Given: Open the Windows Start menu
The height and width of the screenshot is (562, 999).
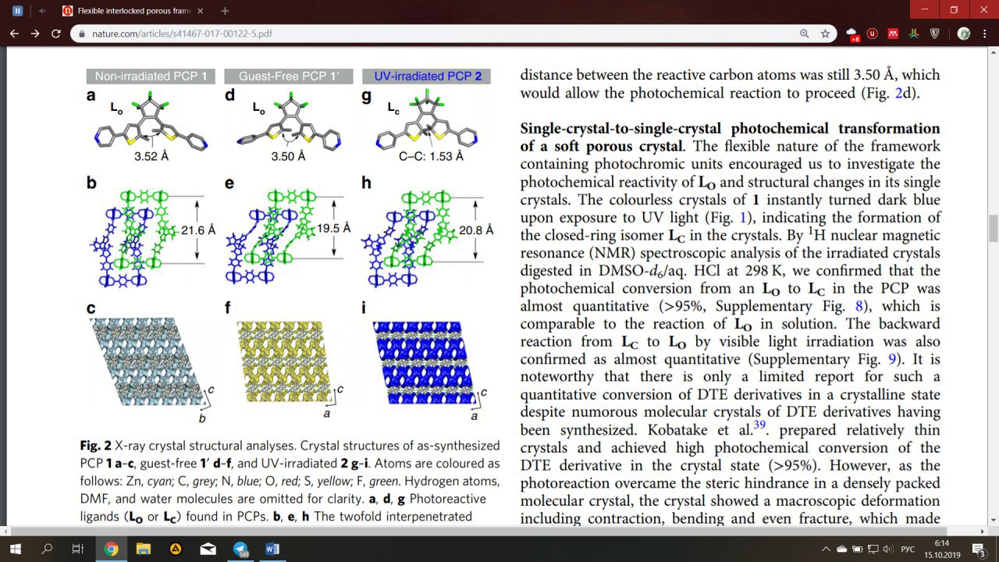Looking at the screenshot, I should point(16,549).
